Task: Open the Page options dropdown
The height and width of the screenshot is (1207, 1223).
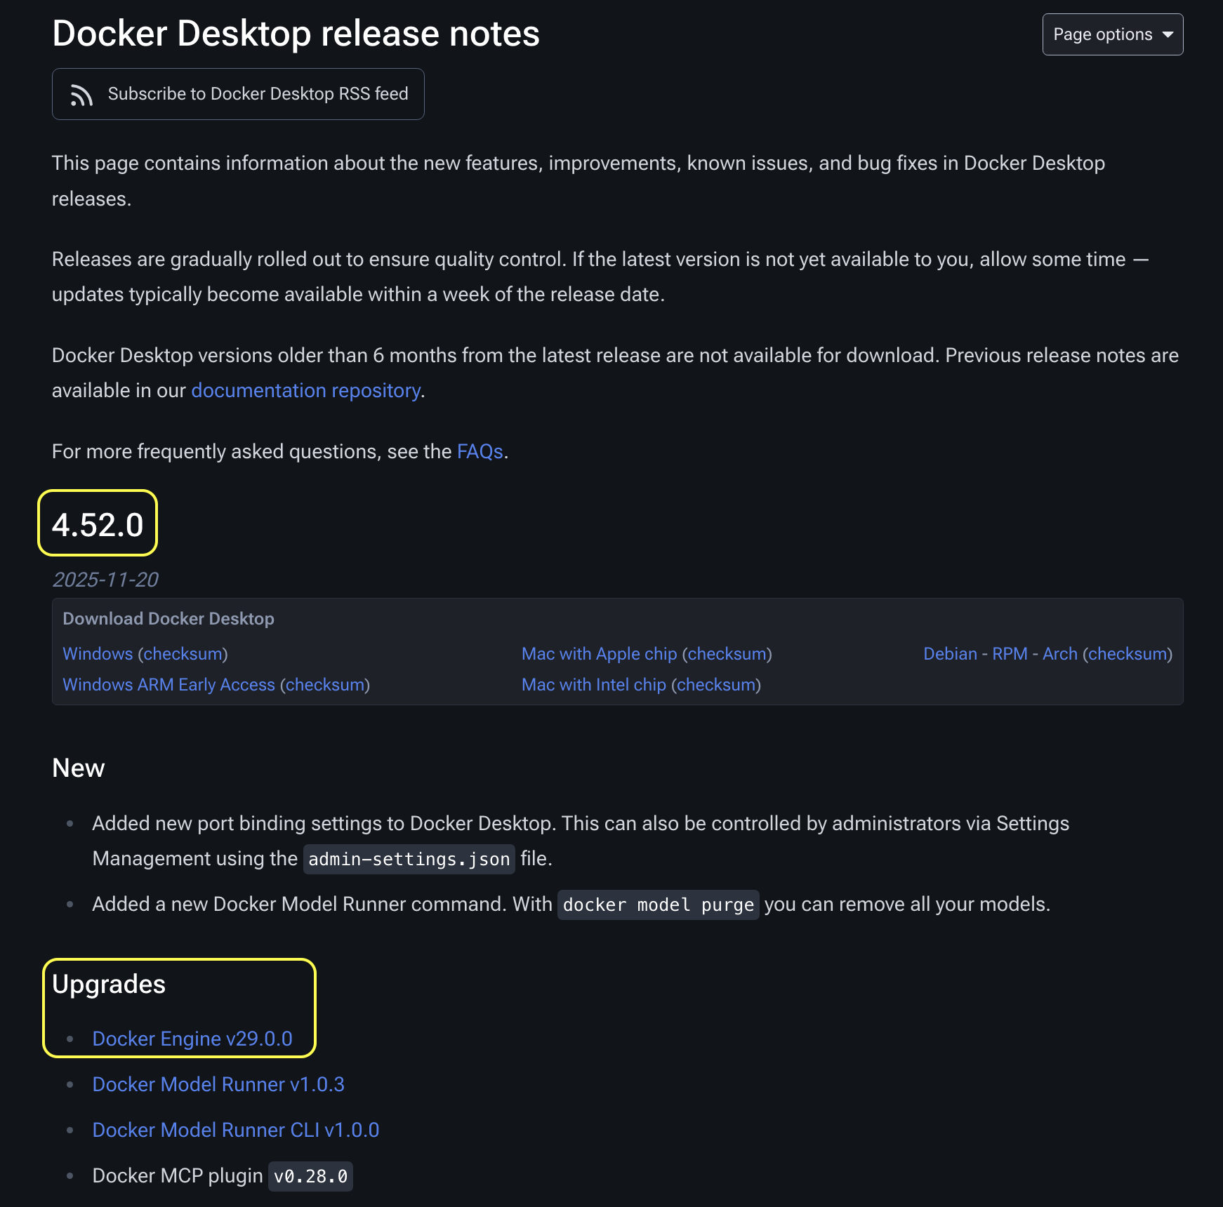Action: [1112, 34]
